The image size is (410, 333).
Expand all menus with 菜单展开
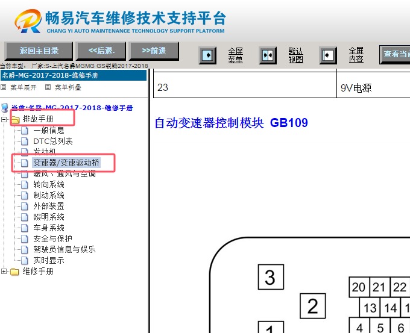24,87
